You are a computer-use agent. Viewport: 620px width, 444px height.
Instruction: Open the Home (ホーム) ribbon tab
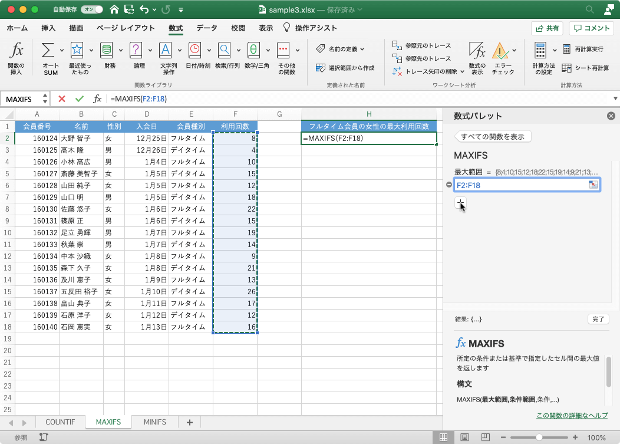click(x=17, y=28)
